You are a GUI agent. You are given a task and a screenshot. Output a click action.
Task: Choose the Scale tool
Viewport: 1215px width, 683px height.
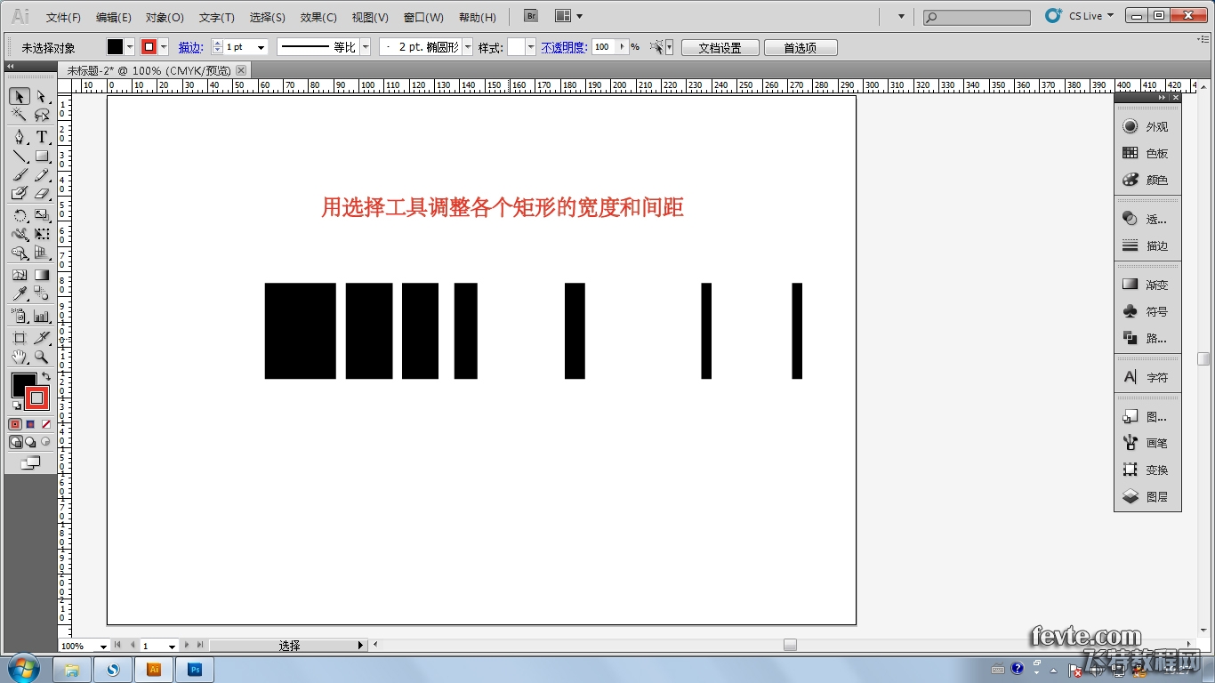click(41, 215)
